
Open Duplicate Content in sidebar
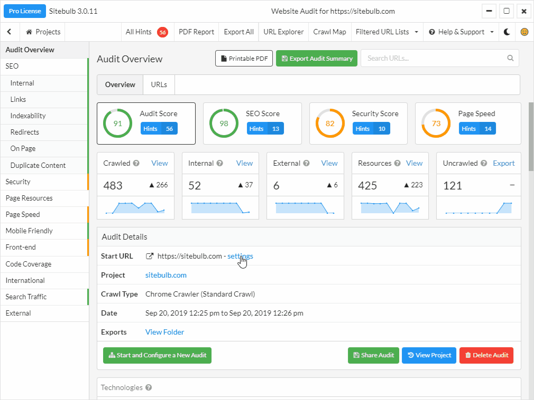44,166
